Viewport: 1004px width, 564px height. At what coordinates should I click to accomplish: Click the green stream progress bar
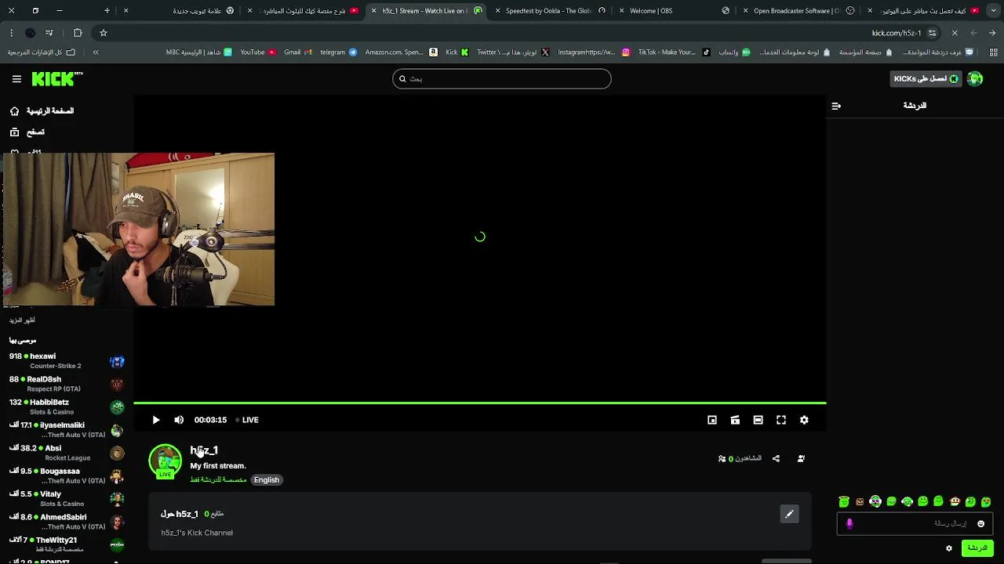479,403
